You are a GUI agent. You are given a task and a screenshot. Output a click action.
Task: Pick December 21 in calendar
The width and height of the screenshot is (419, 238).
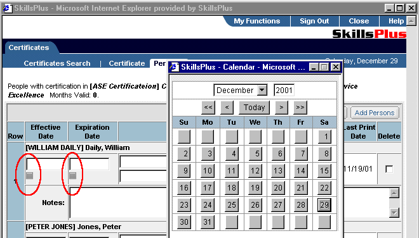click(301, 187)
